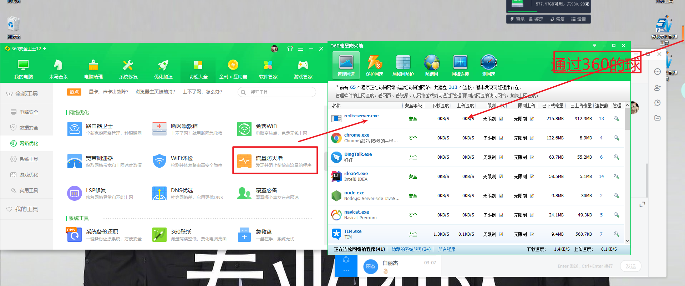Launch 系统备份还原 tool
The height and width of the screenshot is (286, 685).
(x=104, y=235)
